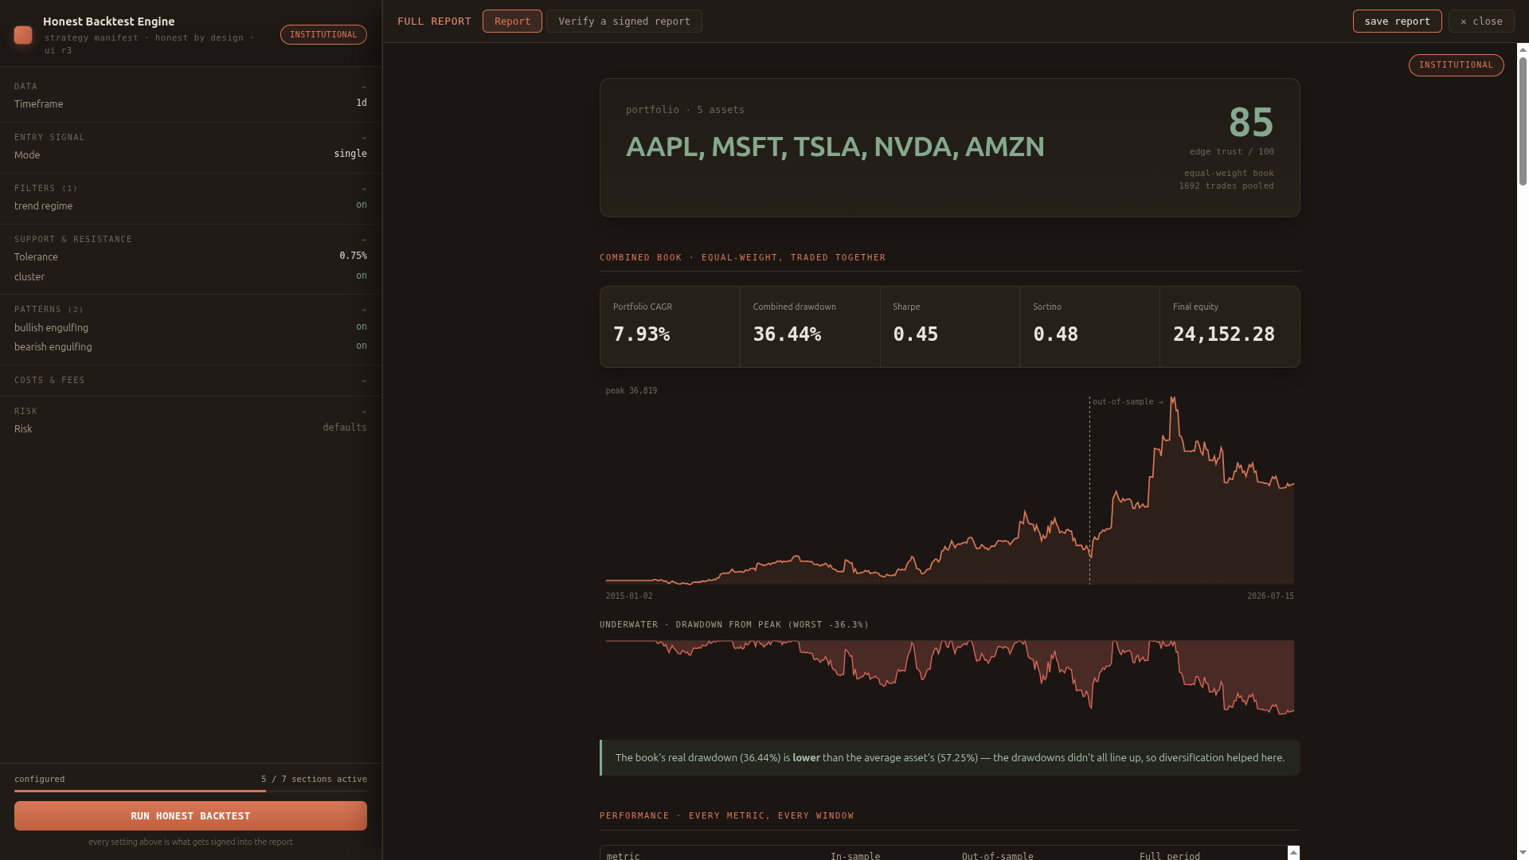Viewport: 1529px width, 860px height.
Task: Click the PERFORMANCE section heading
Action: pyautogui.click(x=726, y=816)
